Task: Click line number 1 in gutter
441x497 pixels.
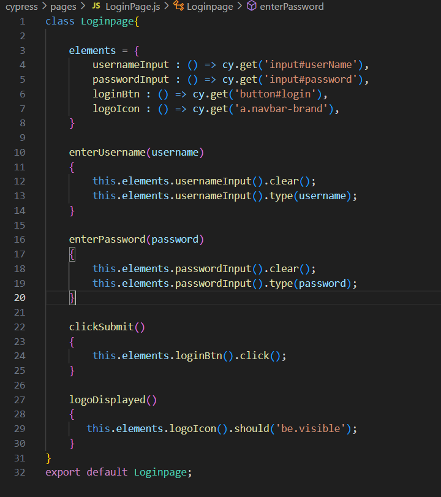Action: click(23, 21)
